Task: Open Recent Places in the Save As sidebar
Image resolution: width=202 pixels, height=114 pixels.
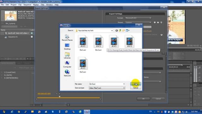Action: [x=67, y=38]
